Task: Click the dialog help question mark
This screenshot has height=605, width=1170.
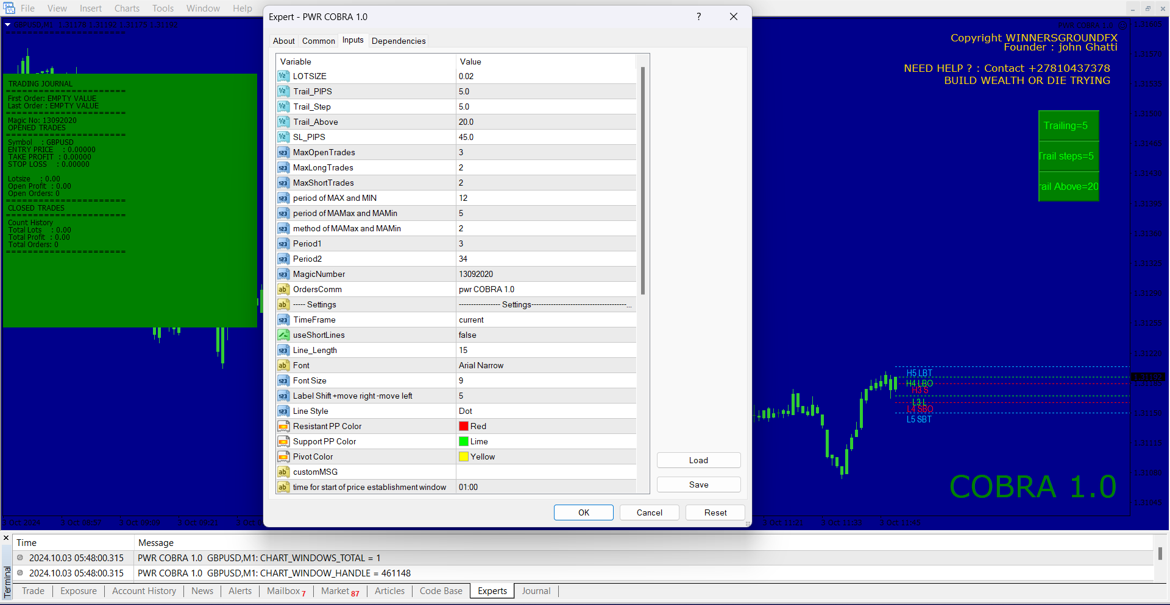Action: click(698, 17)
